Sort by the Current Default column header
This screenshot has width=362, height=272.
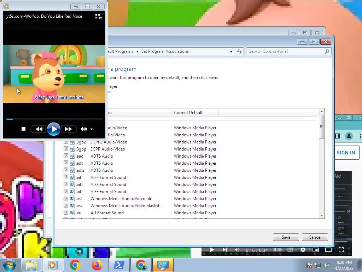tap(195, 112)
